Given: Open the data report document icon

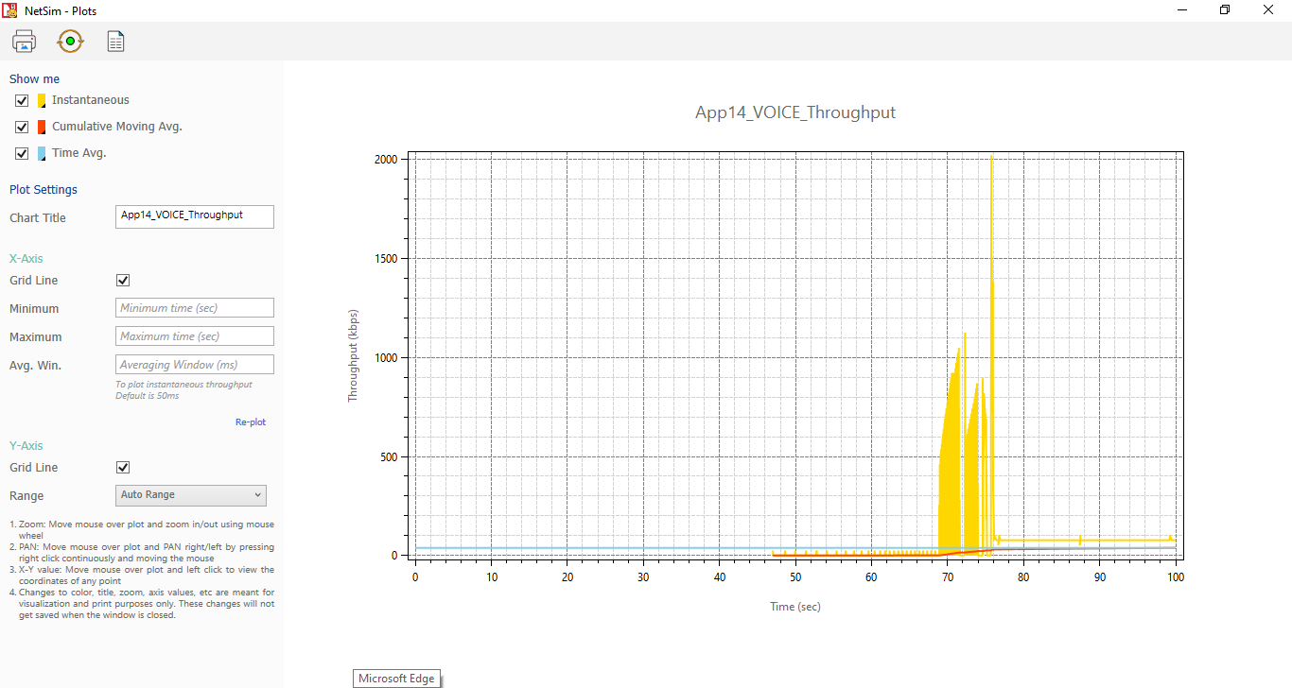Looking at the screenshot, I should point(115,42).
